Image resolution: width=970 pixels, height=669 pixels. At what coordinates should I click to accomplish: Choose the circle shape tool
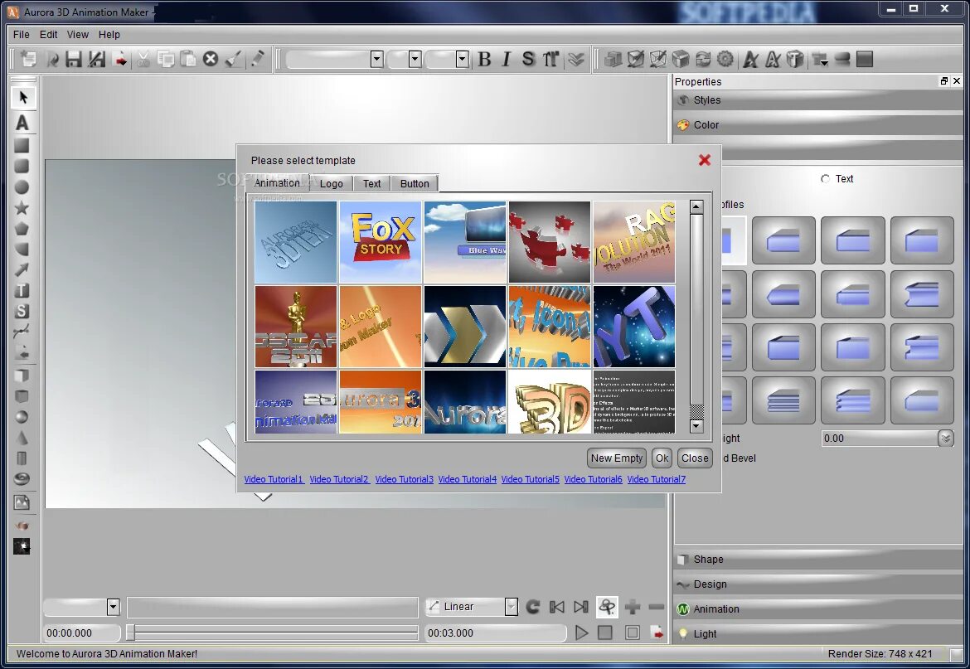tap(22, 187)
